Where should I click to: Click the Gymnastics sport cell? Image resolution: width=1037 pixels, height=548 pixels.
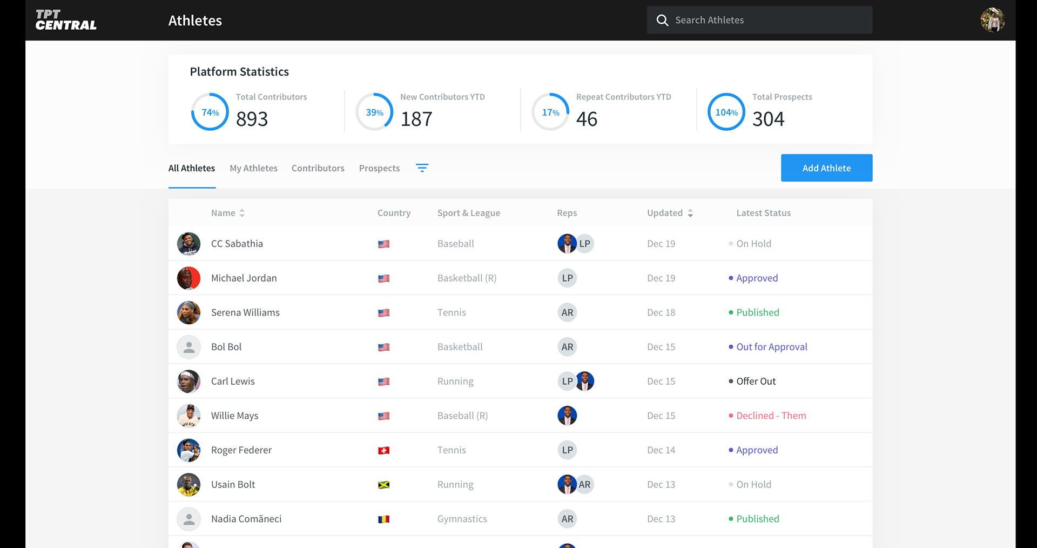[462, 519]
